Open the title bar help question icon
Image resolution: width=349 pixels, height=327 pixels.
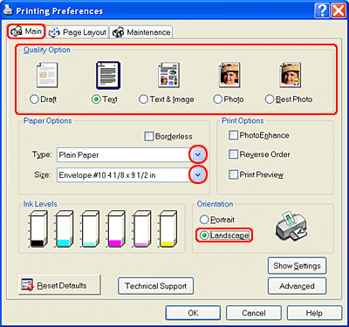pyautogui.click(x=322, y=10)
